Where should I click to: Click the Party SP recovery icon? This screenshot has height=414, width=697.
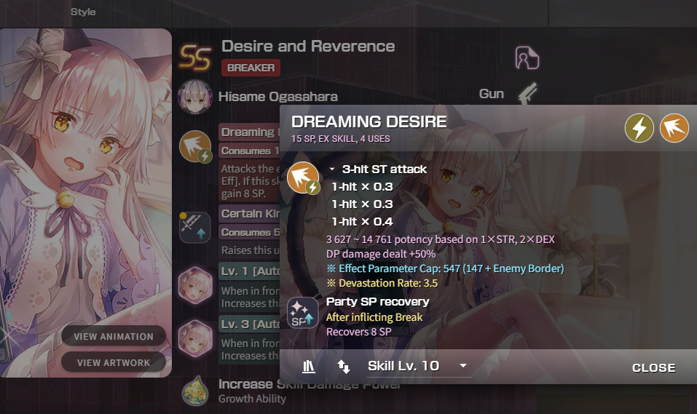click(302, 313)
